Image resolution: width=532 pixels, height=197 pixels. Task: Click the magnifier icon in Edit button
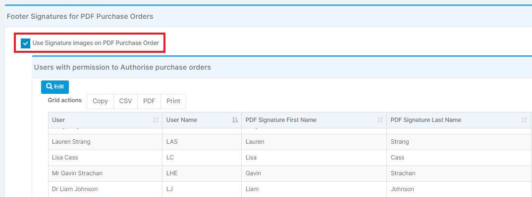[x=50, y=86]
